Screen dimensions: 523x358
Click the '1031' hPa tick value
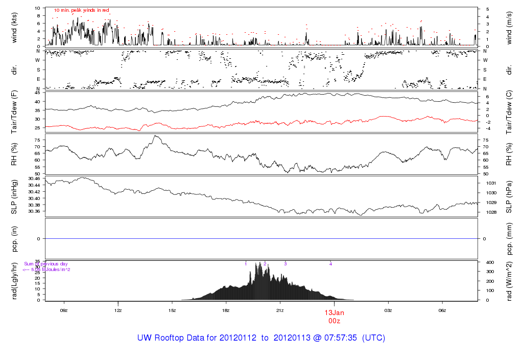[x=491, y=183]
